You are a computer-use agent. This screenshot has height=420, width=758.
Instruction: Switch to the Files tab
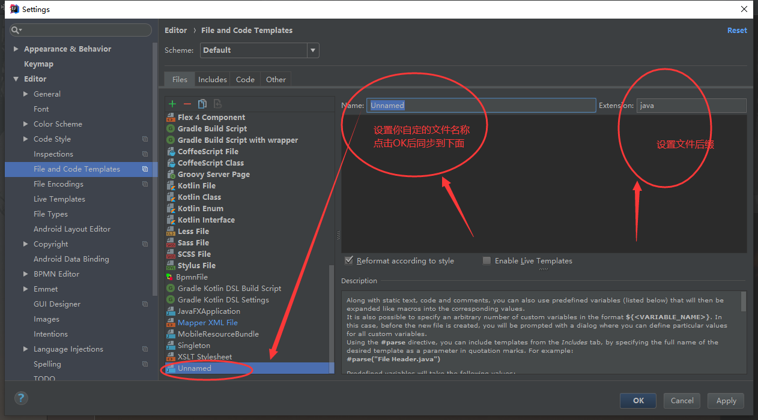coord(180,79)
